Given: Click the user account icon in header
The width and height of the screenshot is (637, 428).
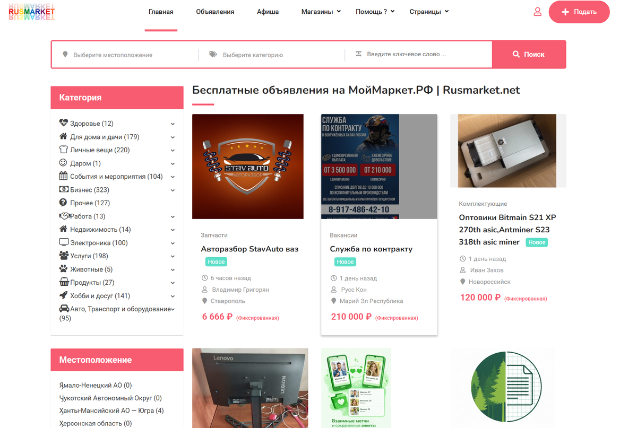Looking at the screenshot, I should pyautogui.click(x=537, y=12).
